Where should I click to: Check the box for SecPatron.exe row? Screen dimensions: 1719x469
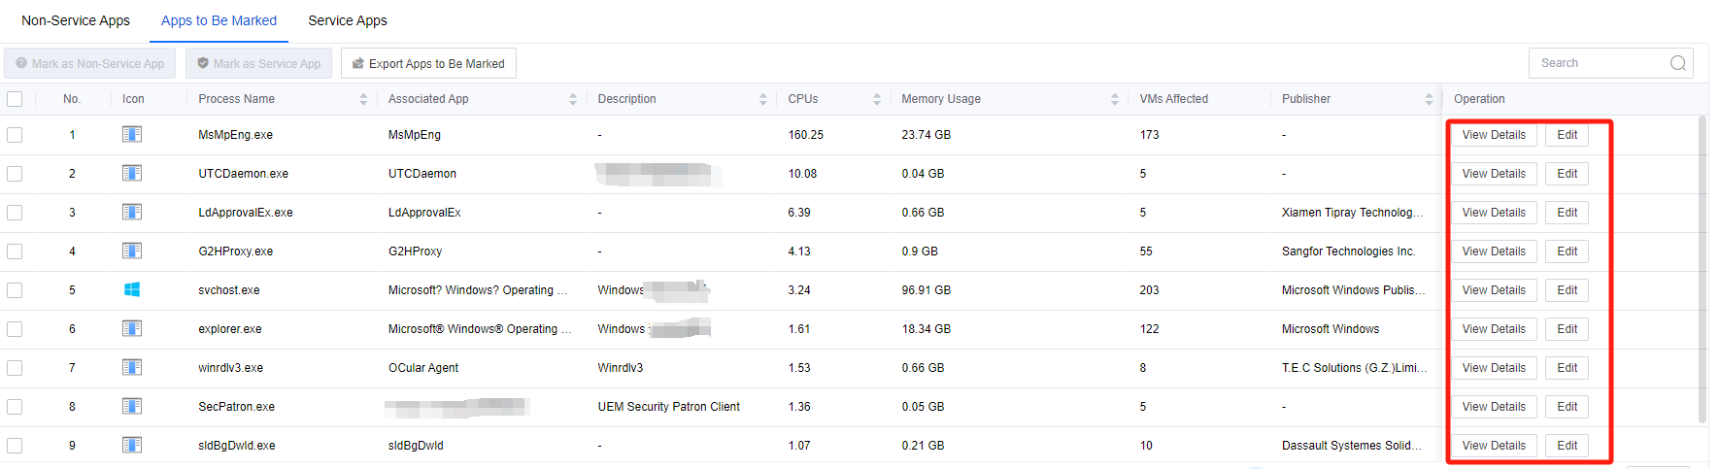click(x=15, y=407)
